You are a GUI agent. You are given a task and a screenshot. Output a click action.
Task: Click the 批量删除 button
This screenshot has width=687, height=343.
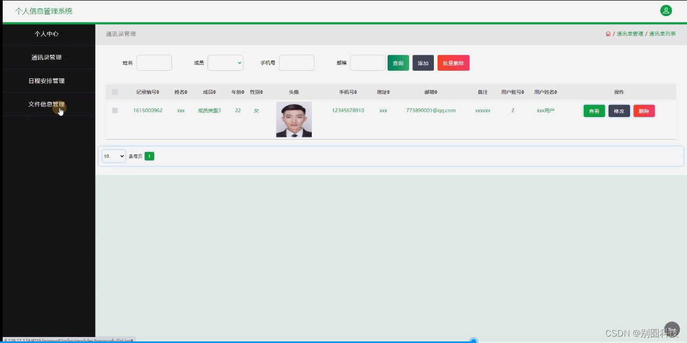(x=453, y=62)
